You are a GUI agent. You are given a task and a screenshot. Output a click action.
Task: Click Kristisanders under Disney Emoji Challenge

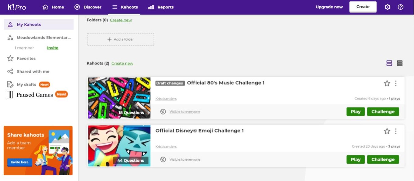coord(166,147)
